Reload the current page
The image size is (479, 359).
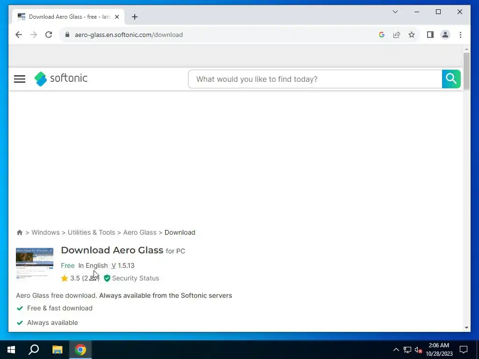[49, 35]
